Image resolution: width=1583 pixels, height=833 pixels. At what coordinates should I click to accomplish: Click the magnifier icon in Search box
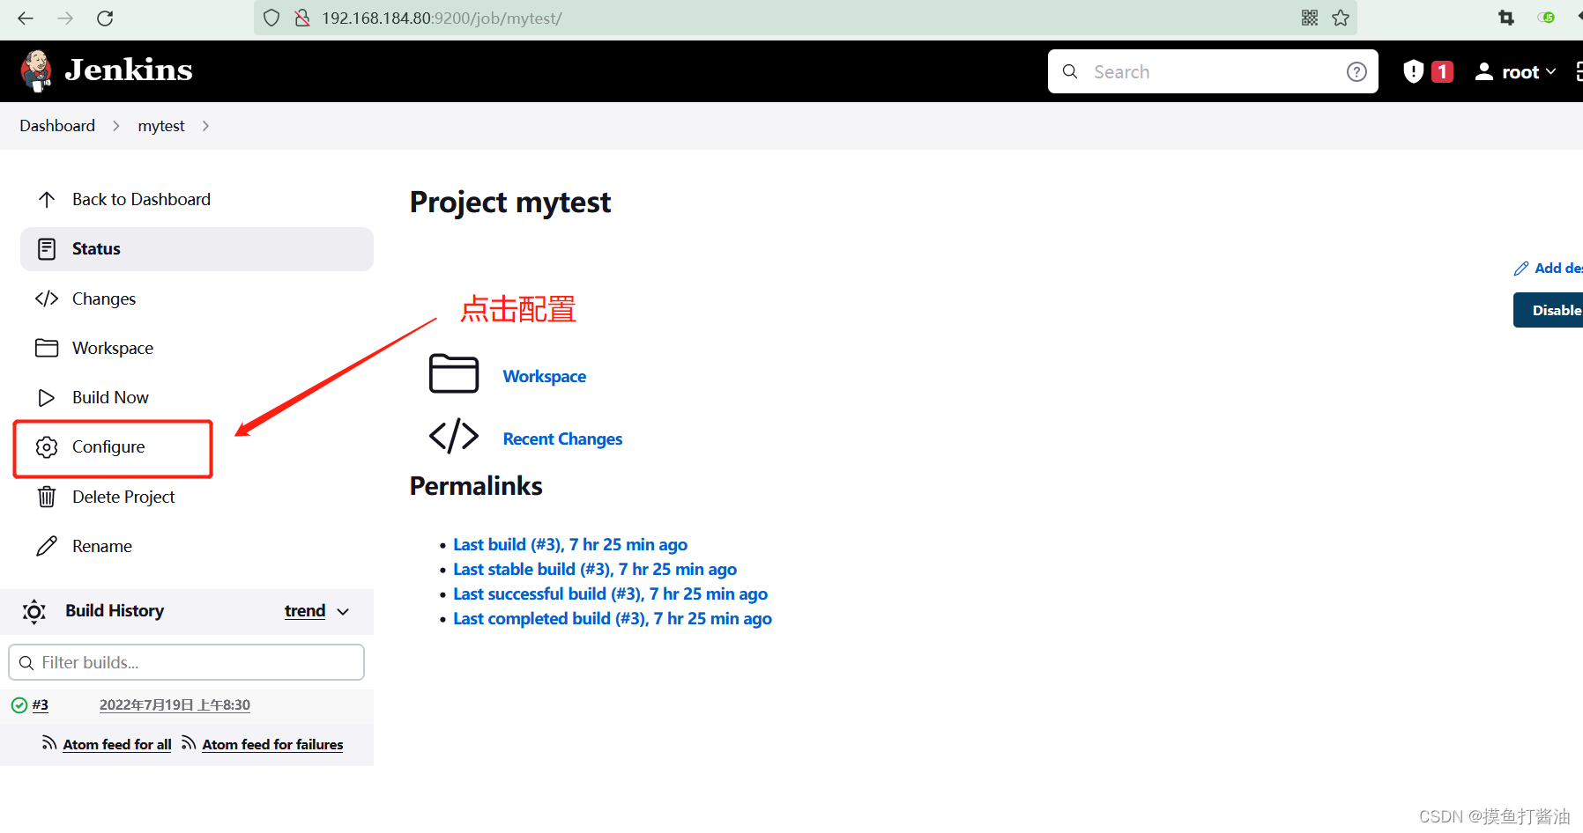1070,71
